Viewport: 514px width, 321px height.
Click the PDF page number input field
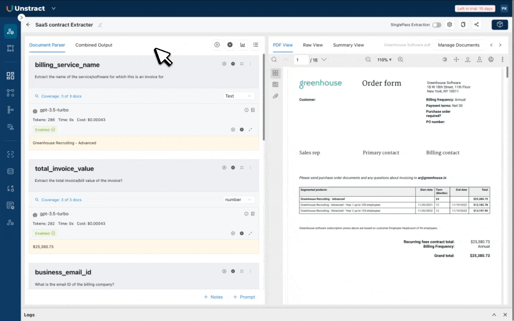pyautogui.click(x=301, y=60)
